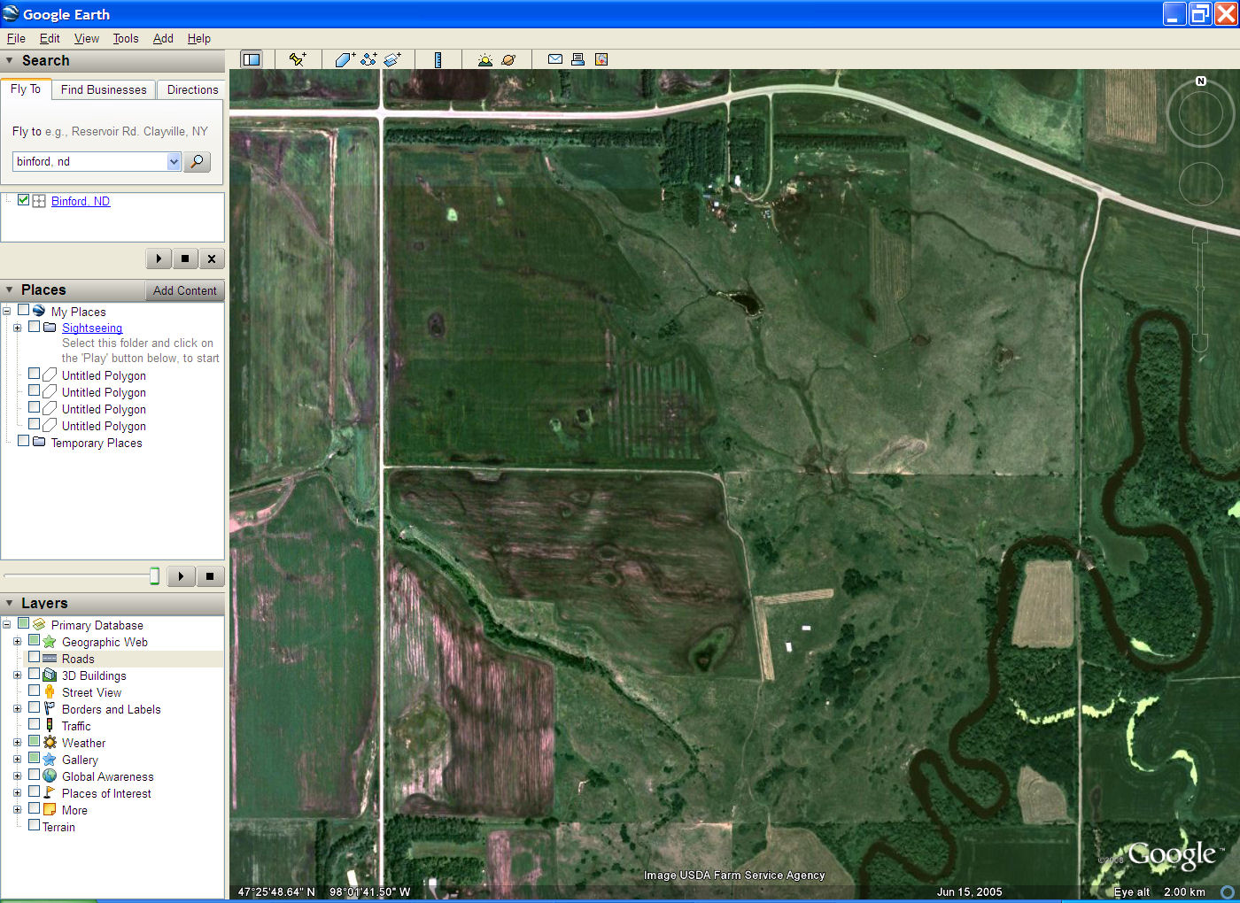The image size is (1240, 903).
Task: Play the search results tour
Action: click(159, 259)
